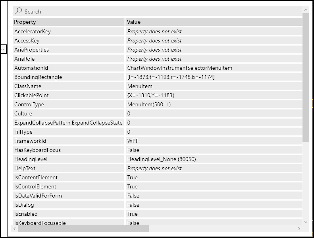The image size is (314, 238).
Task: Click the left arrow of horizontal scrollbar
Action: pos(15,229)
